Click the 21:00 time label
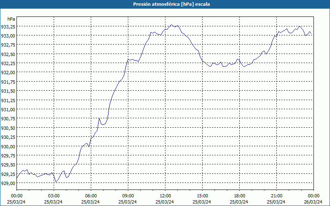 coord(276,196)
